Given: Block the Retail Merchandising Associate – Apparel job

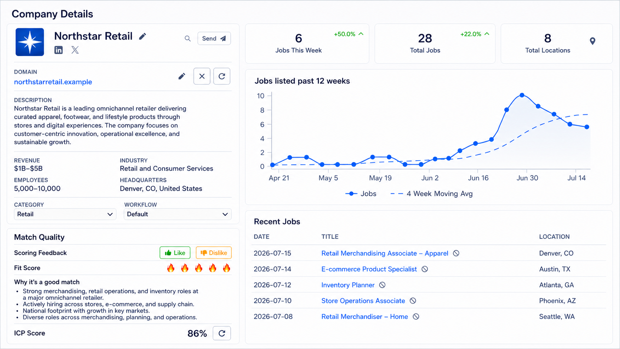Looking at the screenshot, I should click(456, 253).
